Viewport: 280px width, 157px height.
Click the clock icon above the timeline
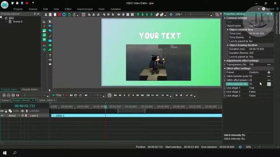tap(109, 96)
